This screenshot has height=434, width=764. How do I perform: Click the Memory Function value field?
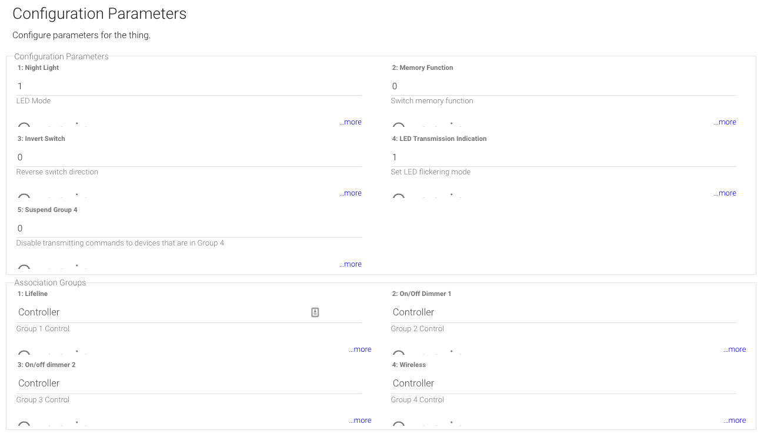click(563, 86)
